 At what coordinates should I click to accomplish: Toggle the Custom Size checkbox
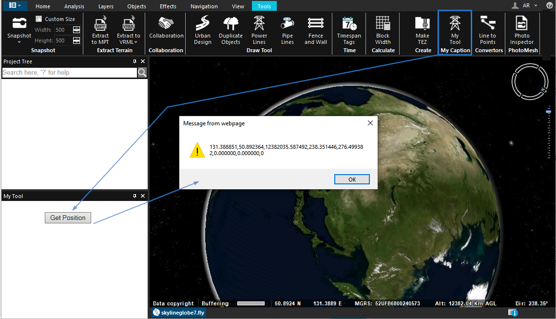click(39, 19)
